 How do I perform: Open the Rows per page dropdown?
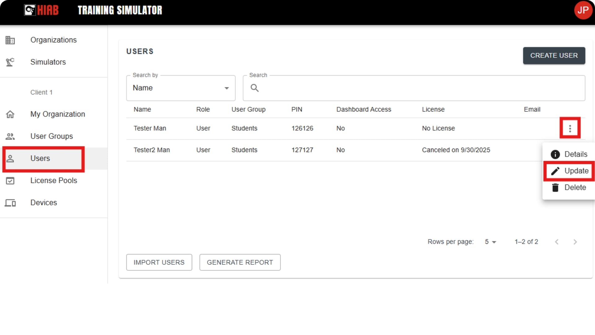(x=490, y=242)
